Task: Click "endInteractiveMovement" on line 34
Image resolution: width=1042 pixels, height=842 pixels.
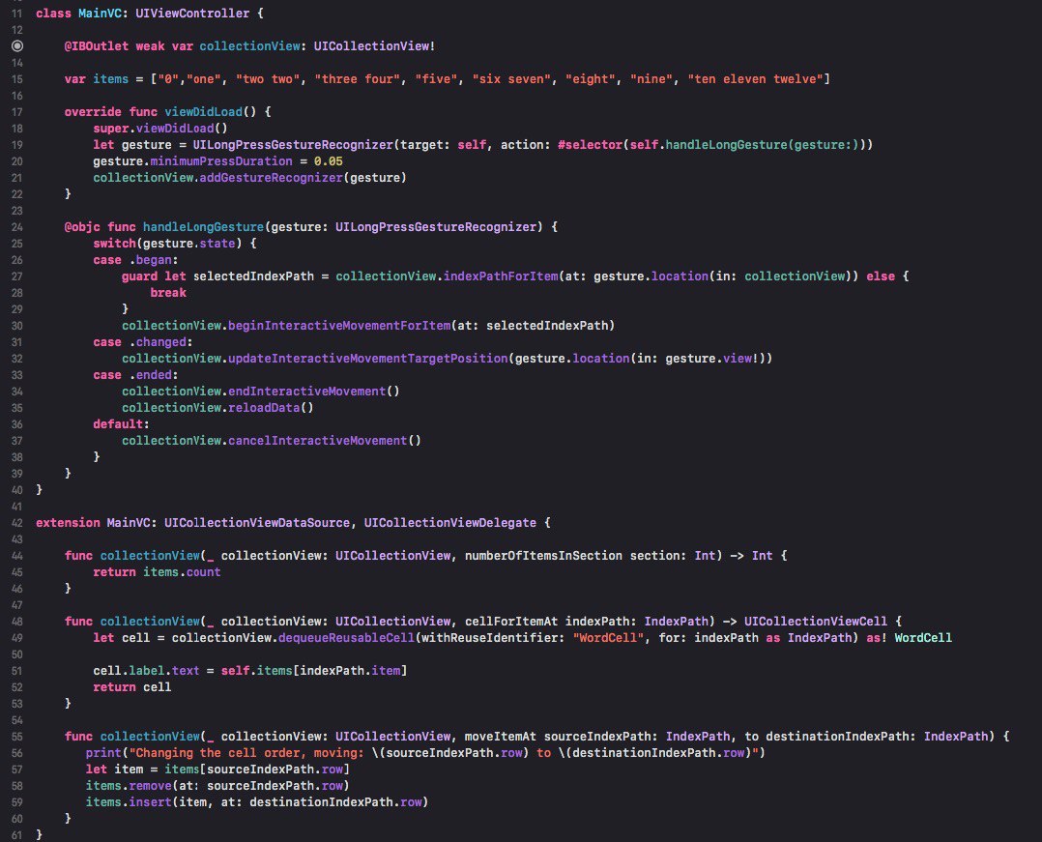Action: pos(307,392)
